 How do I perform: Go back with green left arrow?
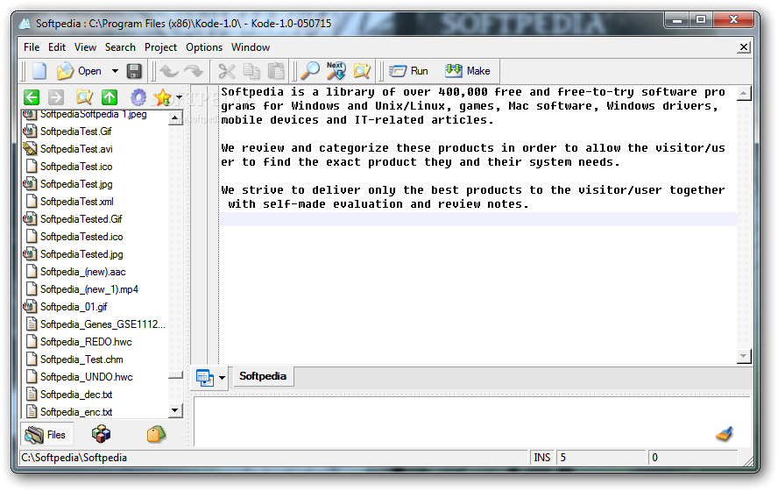pyautogui.click(x=32, y=97)
